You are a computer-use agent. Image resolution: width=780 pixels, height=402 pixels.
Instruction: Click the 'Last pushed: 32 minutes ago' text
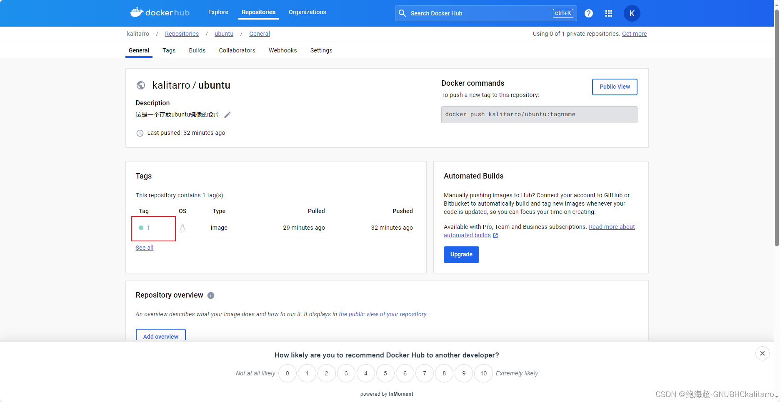[x=186, y=133]
